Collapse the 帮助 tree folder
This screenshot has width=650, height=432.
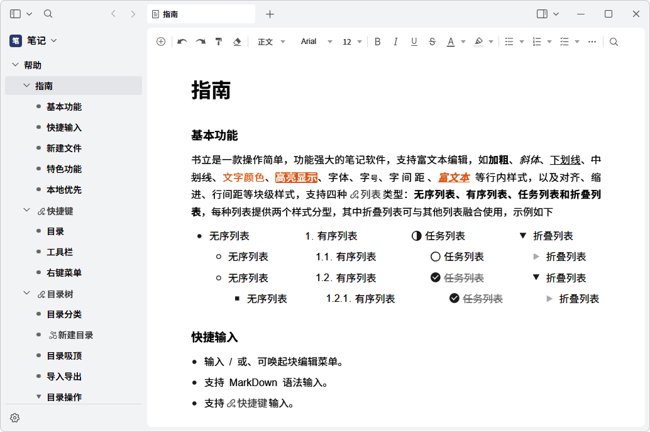(x=15, y=65)
